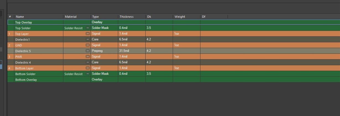Image resolution: width=340 pixels, height=116 pixels.
Task: Open material picker for Bottom Layer row
Action: 88,68
